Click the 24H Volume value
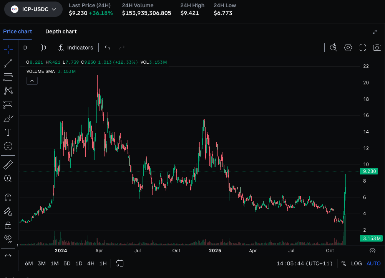This screenshot has width=385, height=278. coord(147,13)
